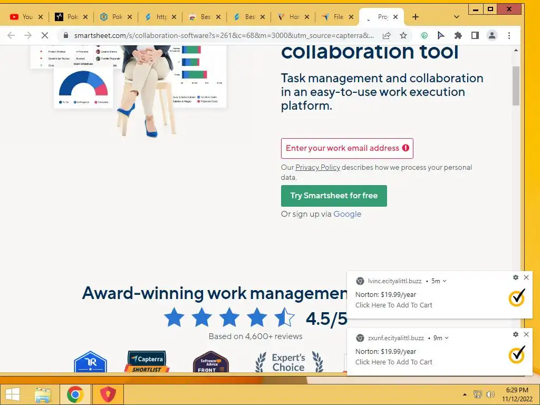Screen dimensions: 540x405
Task: Bookmark this page with the star
Action: pos(403,35)
